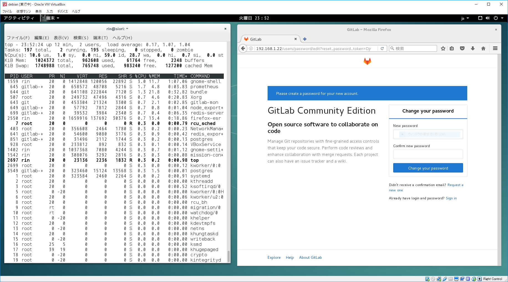The image size is (508, 282).
Task: Click the blue Change your password button
Action: pyautogui.click(x=428, y=168)
